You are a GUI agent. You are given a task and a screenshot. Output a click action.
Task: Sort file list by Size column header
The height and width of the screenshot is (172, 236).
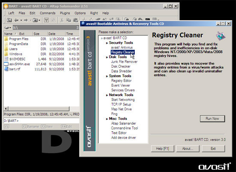(40, 34)
